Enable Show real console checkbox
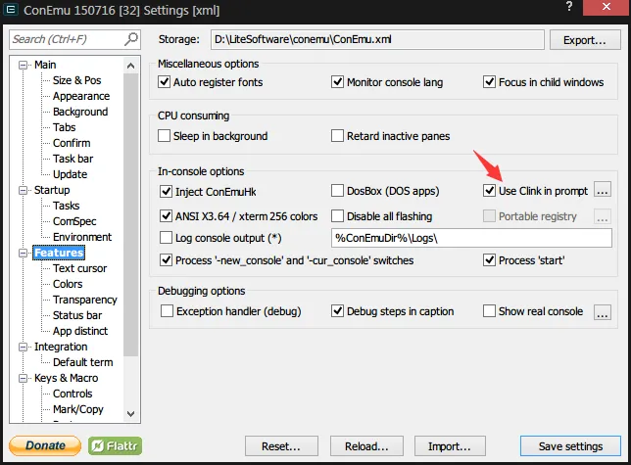 pos(489,311)
